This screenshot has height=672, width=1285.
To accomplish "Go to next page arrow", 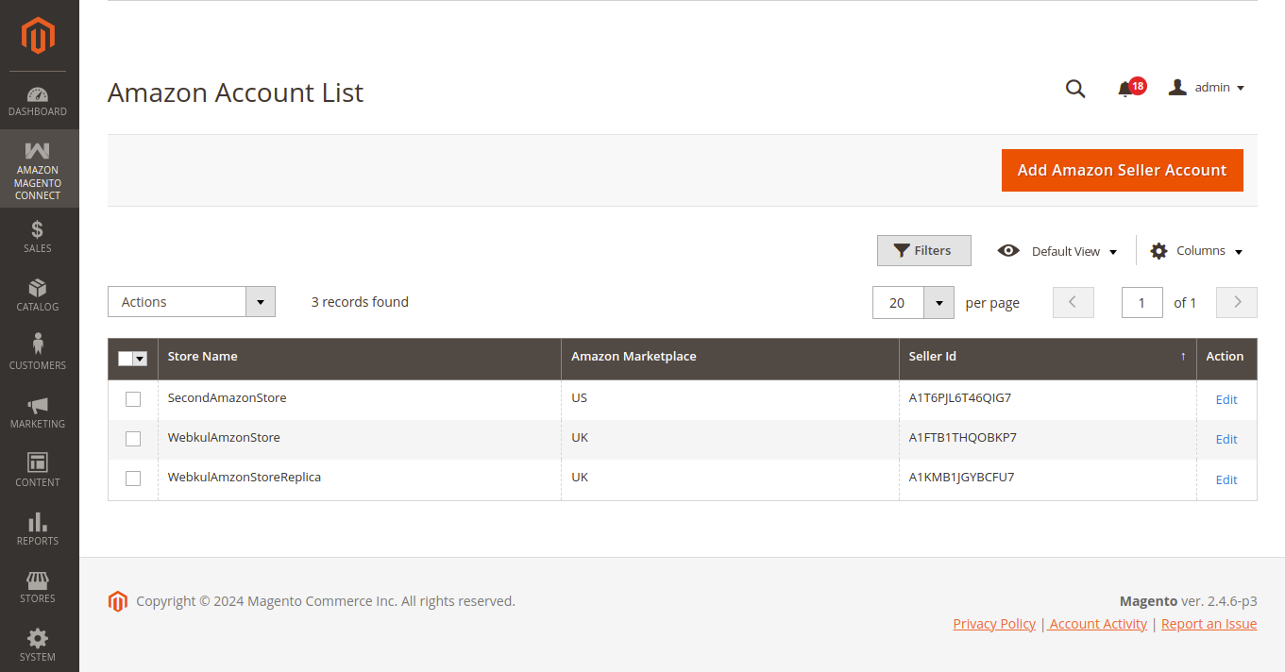I will (x=1237, y=302).
